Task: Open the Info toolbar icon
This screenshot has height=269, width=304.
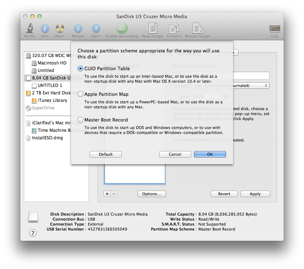Action: (45, 29)
